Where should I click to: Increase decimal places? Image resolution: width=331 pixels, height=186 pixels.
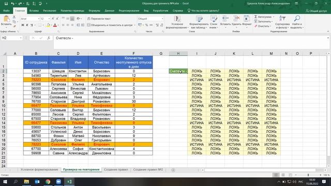[x=157, y=25]
